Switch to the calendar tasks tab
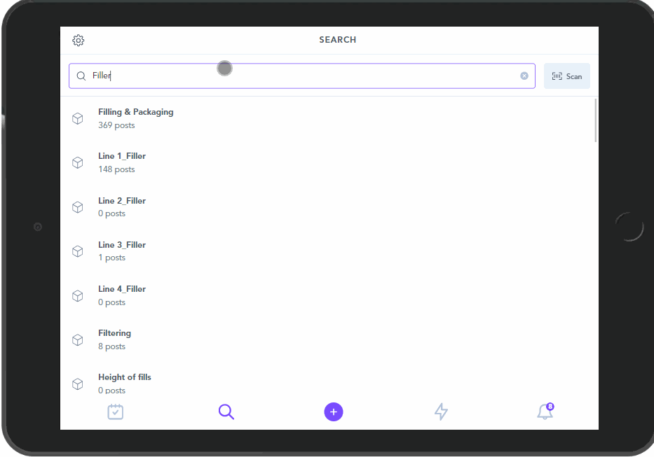654x457 pixels. point(116,412)
